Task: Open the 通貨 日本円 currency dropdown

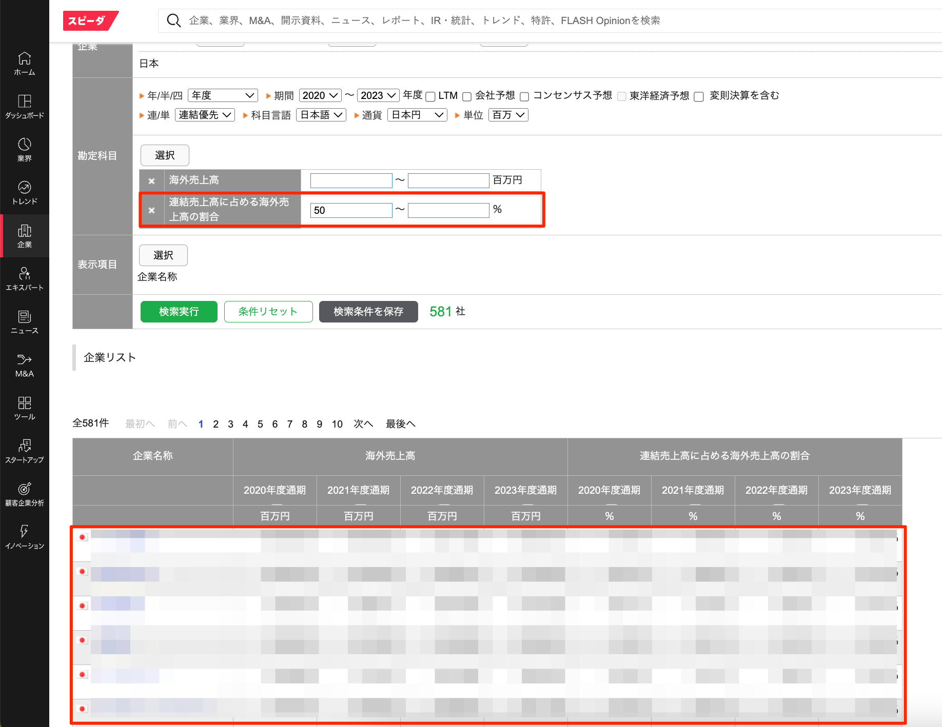Action: pyautogui.click(x=417, y=115)
